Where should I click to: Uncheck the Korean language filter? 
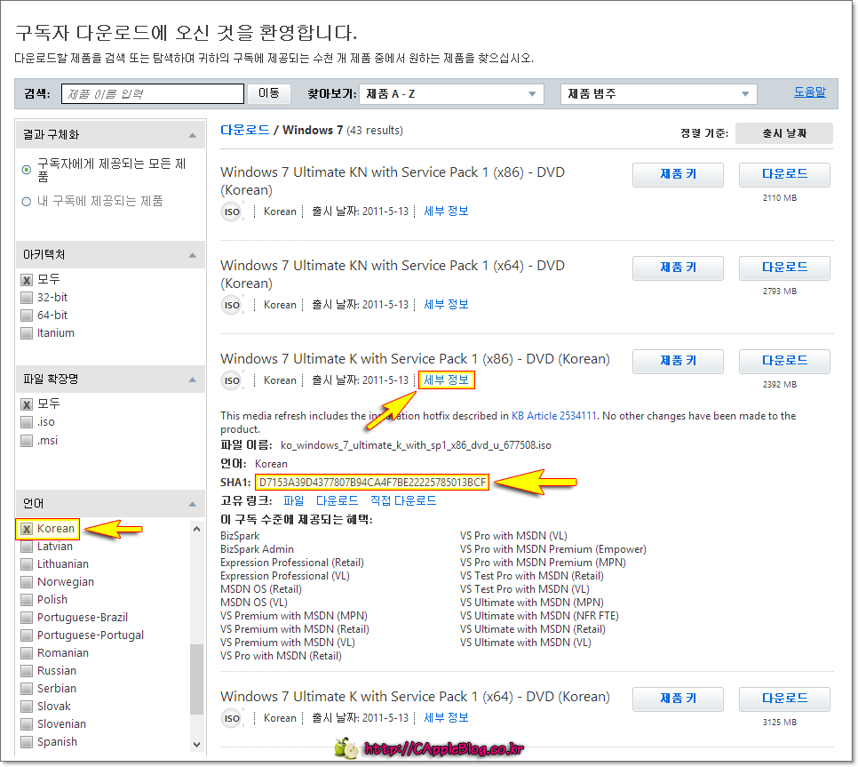(27, 529)
